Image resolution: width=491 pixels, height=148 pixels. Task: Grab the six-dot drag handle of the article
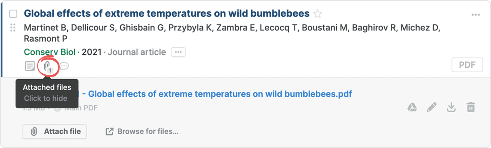click(x=13, y=28)
